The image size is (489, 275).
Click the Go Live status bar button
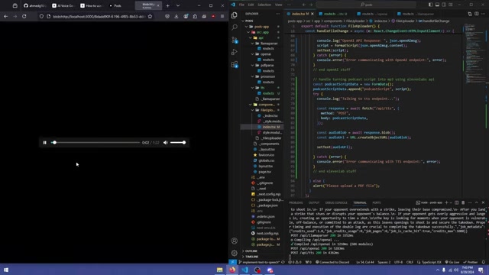[452, 262]
